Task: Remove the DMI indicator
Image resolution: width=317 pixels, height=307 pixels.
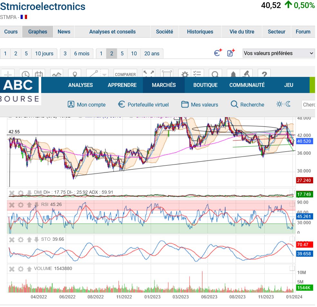Action: coord(12,193)
